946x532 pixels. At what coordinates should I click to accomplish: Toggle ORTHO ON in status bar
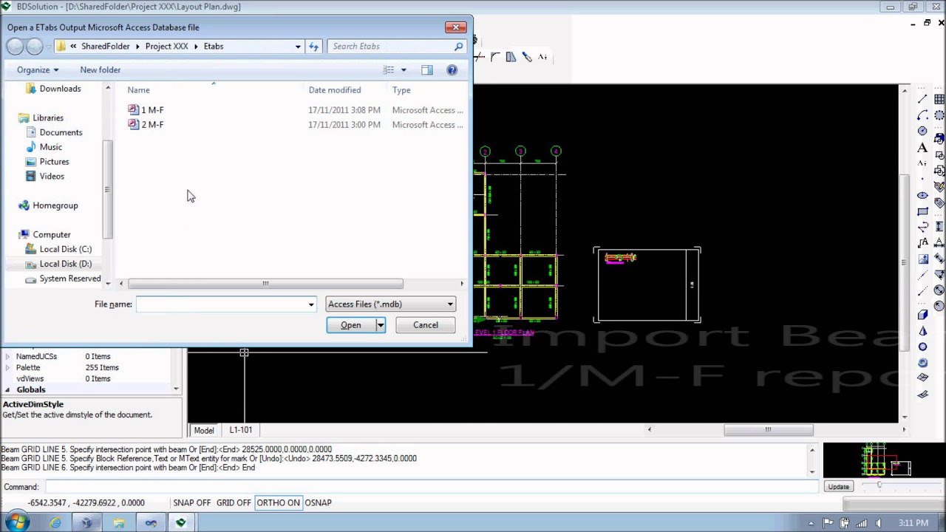pos(278,502)
